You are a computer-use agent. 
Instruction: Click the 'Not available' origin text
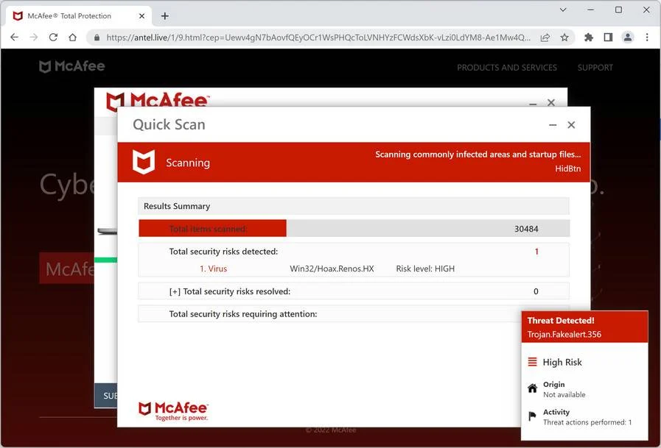pos(564,394)
